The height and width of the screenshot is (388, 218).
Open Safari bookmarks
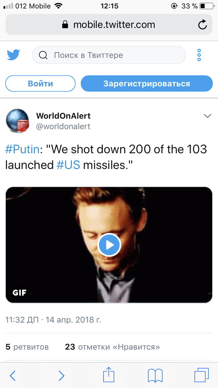[x=155, y=375]
